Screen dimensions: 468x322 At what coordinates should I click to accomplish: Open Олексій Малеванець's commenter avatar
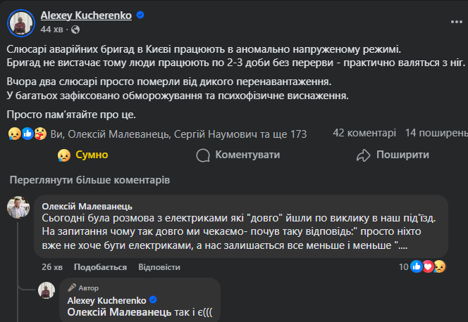(18, 208)
